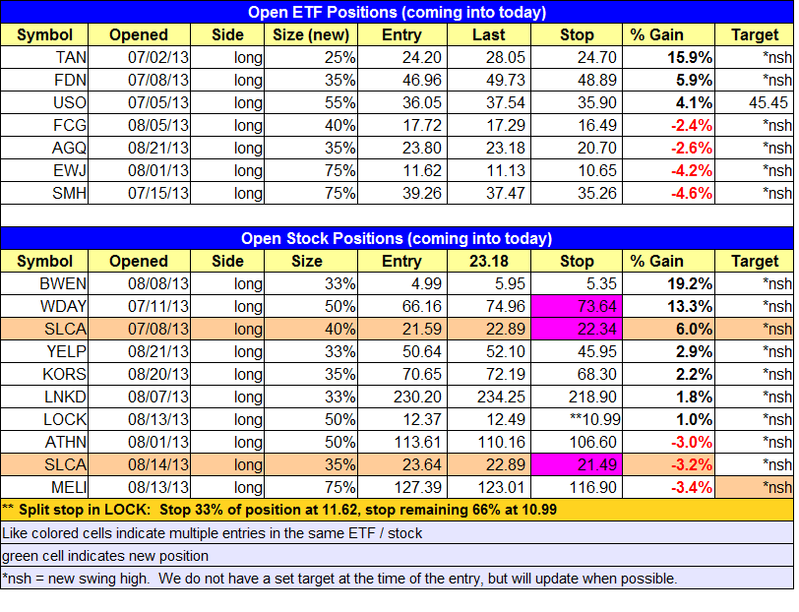Click WDAY's last price "74.96"
Image resolution: width=799 pixels, height=612 pixels.
[x=489, y=306]
